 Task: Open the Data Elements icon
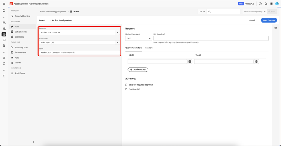pyautogui.click(x=12, y=32)
